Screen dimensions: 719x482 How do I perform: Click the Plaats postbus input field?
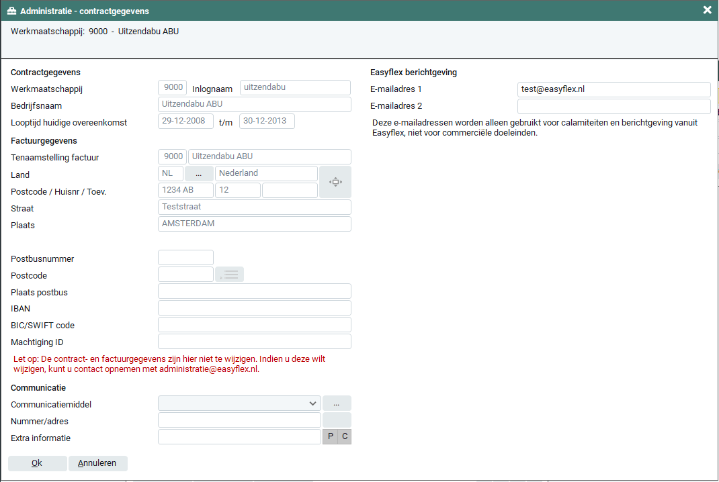254,291
